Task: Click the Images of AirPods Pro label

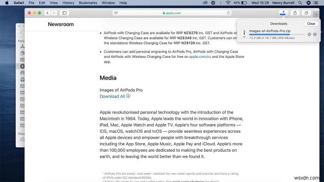Action: [121, 90]
